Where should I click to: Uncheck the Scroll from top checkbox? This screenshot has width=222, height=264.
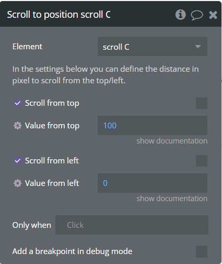pyautogui.click(x=18, y=103)
